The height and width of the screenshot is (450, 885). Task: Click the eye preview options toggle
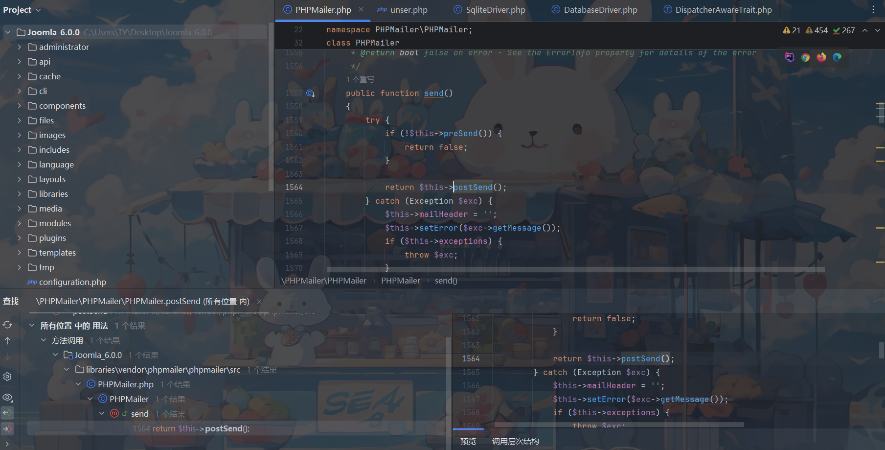point(7,397)
